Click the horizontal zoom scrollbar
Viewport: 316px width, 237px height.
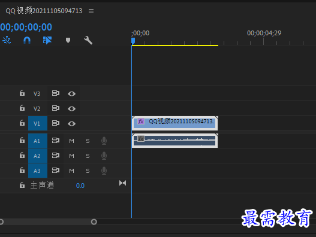pyautogui.click(x=47, y=222)
